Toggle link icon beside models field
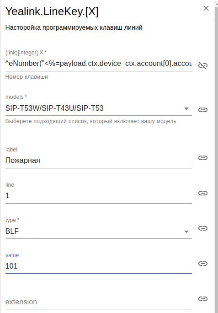Viewport: 218px width, 313px height. (203, 110)
